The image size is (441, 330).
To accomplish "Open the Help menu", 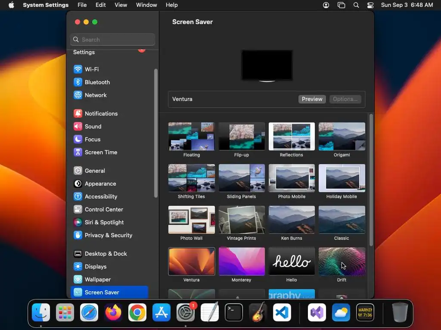I will pos(171,5).
